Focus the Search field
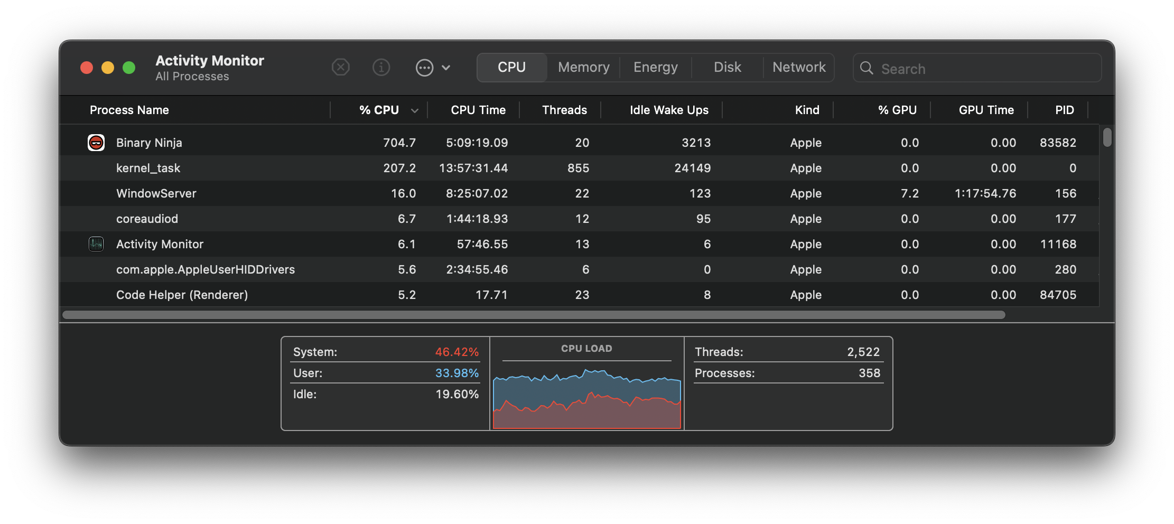1174x524 pixels. click(x=977, y=68)
